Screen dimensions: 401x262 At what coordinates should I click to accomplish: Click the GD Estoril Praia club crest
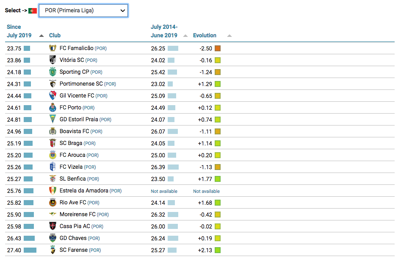point(53,120)
